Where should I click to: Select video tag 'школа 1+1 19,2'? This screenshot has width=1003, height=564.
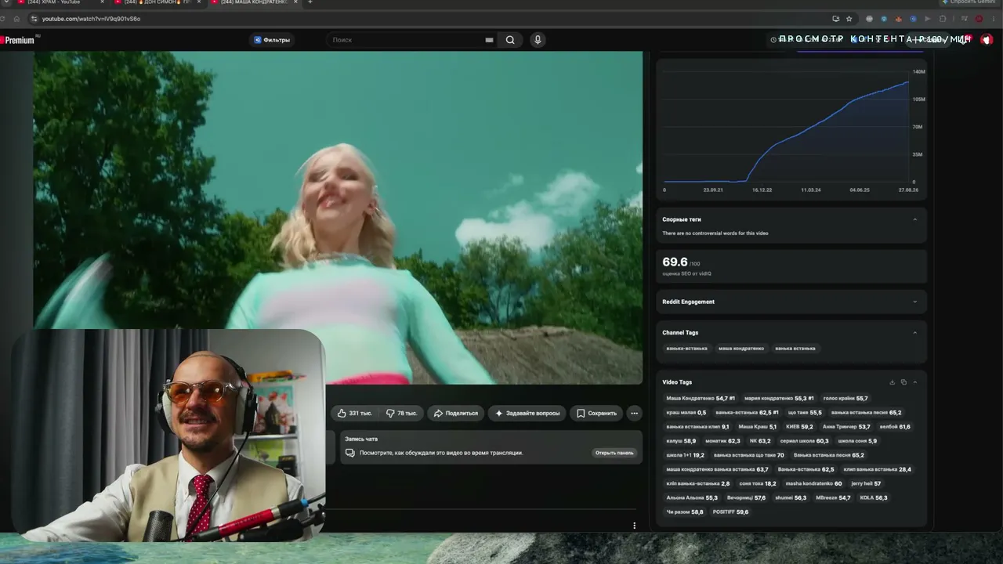tap(685, 455)
